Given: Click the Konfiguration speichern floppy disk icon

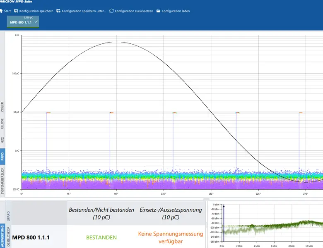Looking at the screenshot, I should 16,11.
